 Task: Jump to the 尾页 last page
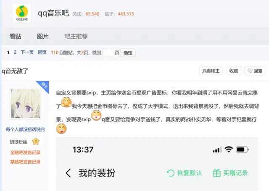(42, 52)
